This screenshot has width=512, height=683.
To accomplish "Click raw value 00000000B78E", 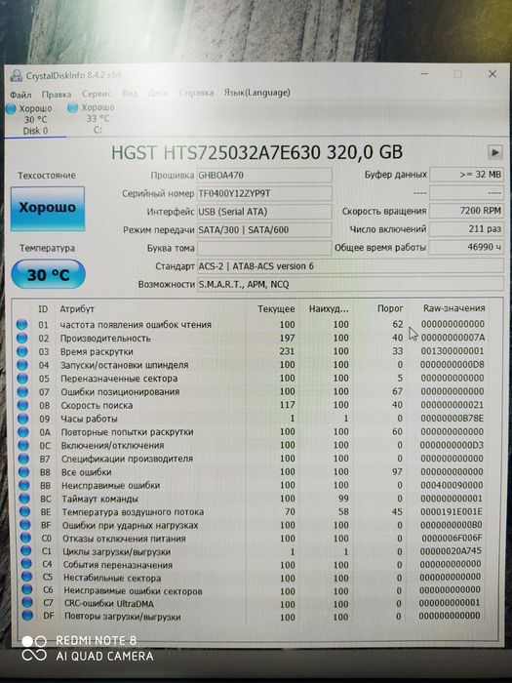I will coord(452,419).
